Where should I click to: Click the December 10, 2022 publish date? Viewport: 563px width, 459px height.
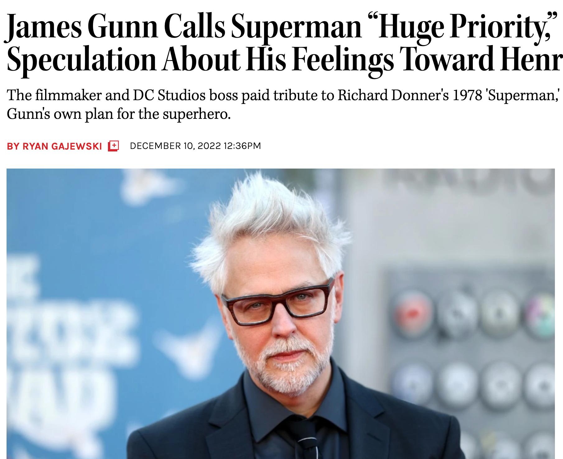(175, 146)
